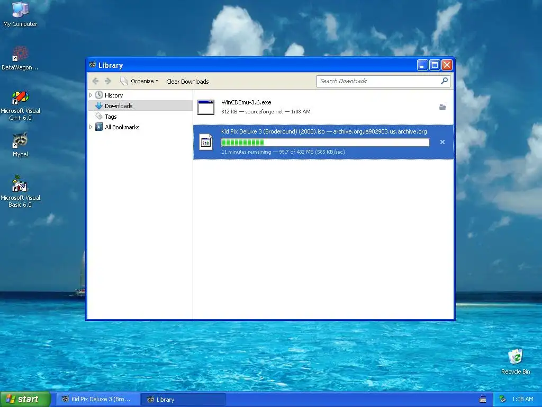Screen dimensions: 542x407
Task: Launch Microsoft Visual C++ 6.0 shortcut
Action: click(x=20, y=105)
